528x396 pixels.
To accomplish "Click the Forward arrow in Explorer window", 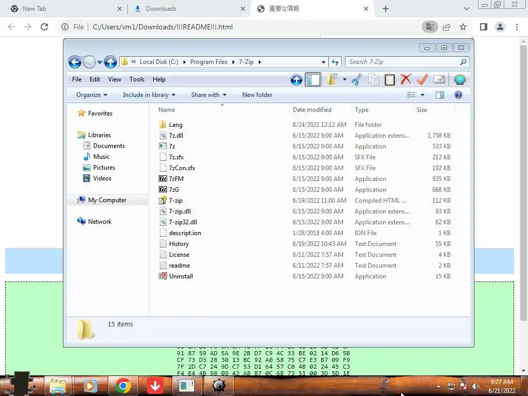I will 89,62.
